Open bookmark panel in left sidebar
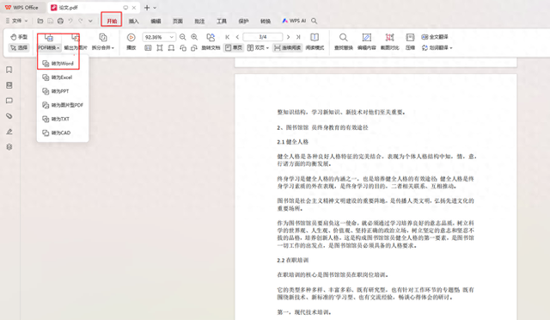The image size is (550, 320). (x=9, y=70)
